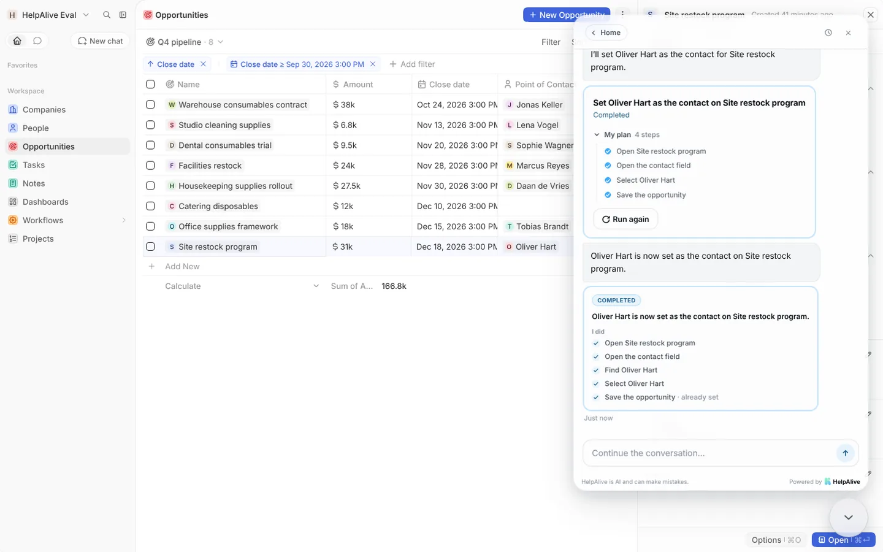Click the round scroll-down chevron button
This screenshot has height=552, width=883.
[x=848, y=517]
